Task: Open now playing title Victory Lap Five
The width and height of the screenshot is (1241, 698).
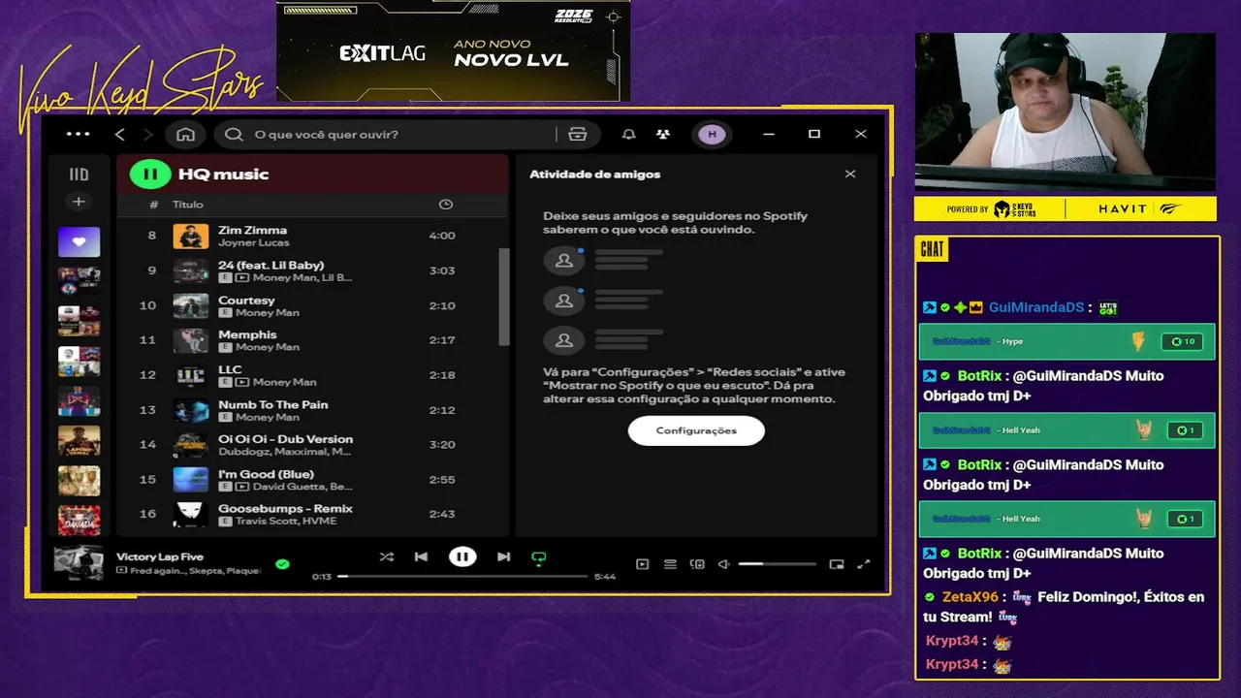Action: [160, 556]
